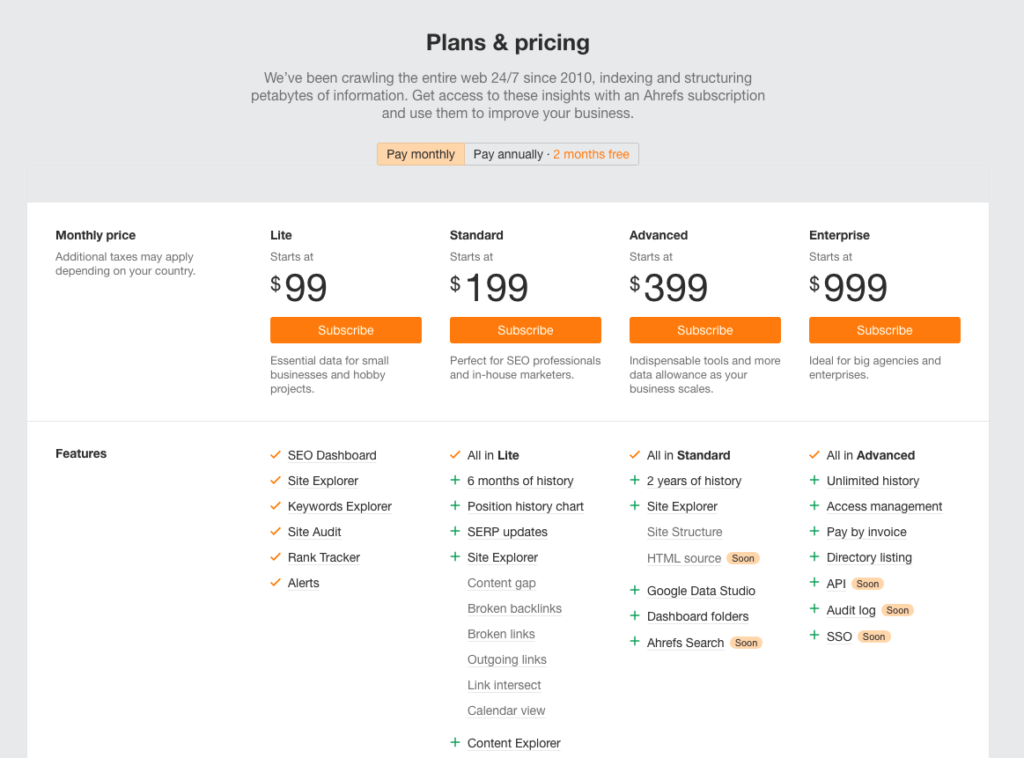
Task: Click the Soon badge next to Ahrefs Search
Action: tap(746, 643)
